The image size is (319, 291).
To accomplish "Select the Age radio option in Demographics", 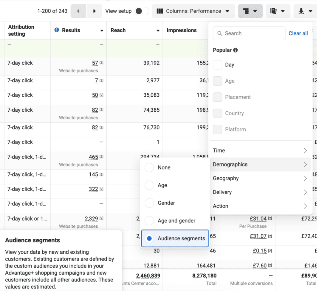I will [149, 185].
